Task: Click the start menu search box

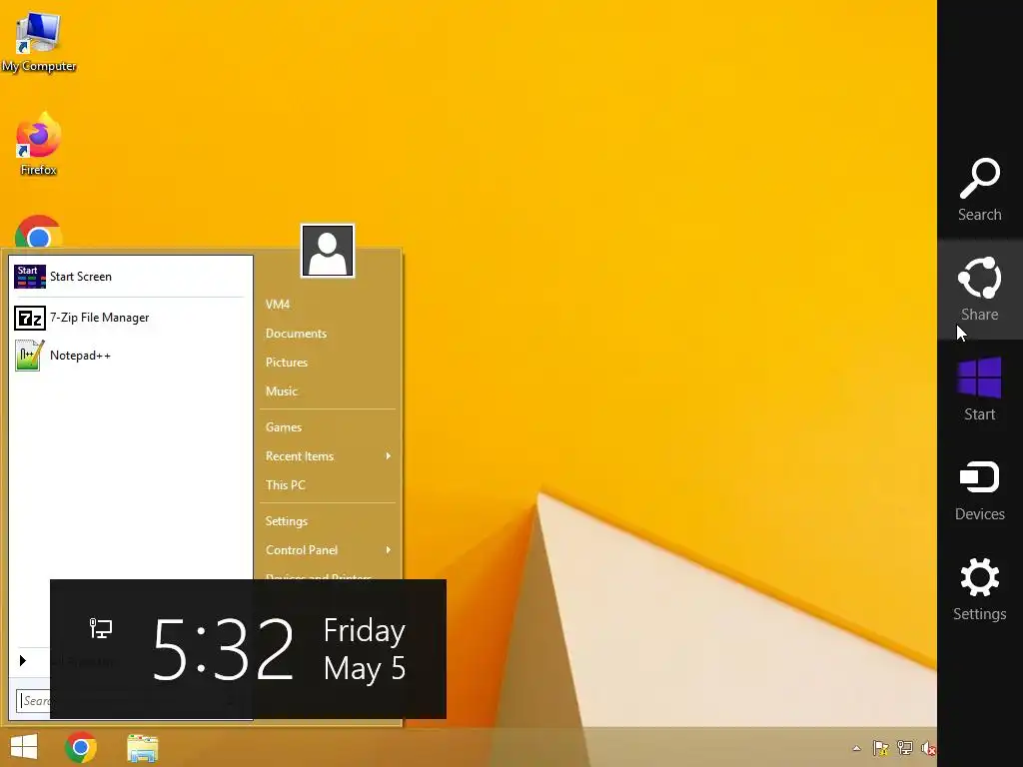Action: [x=33, y=701]
